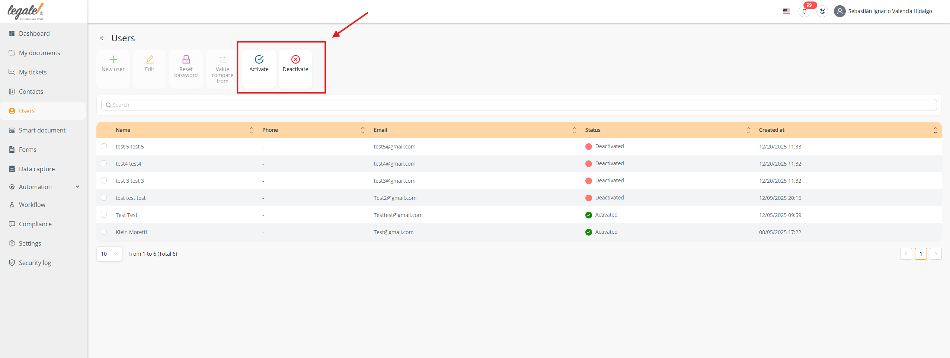This screenshot has width=950, height=358.
Task: Click the Deactivate user icon
Action: pyautogui.click(x=295, y=60)
